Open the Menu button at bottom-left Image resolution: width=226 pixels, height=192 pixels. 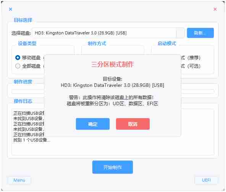coord(19,180)
